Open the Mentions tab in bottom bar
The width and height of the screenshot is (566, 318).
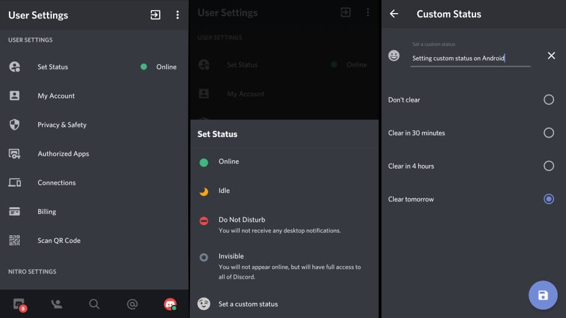click(x=132, y=304)
